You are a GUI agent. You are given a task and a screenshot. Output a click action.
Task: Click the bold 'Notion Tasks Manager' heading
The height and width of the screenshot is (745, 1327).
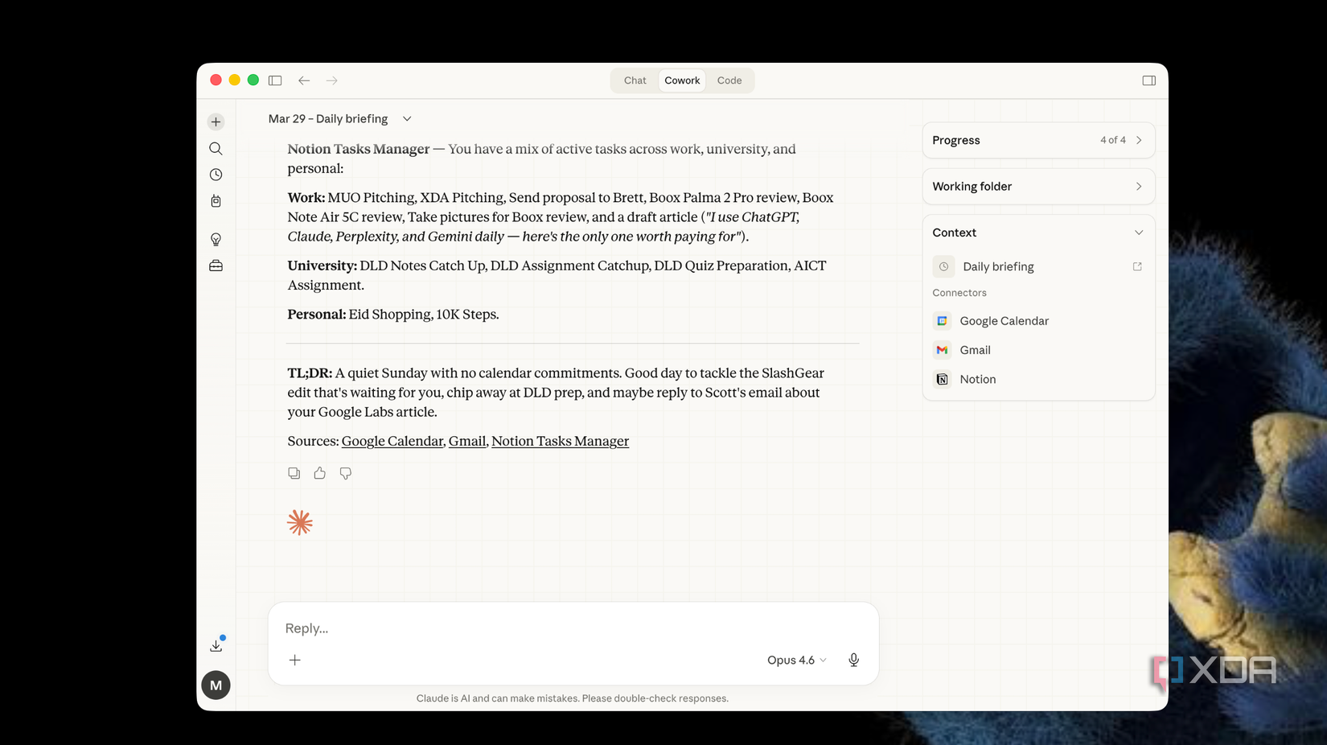pyautogui.click(x=359, y=149)
